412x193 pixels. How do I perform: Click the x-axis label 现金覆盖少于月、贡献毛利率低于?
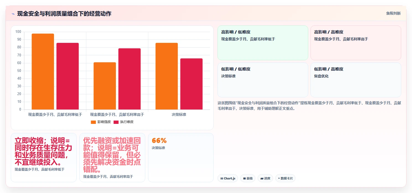55,114
